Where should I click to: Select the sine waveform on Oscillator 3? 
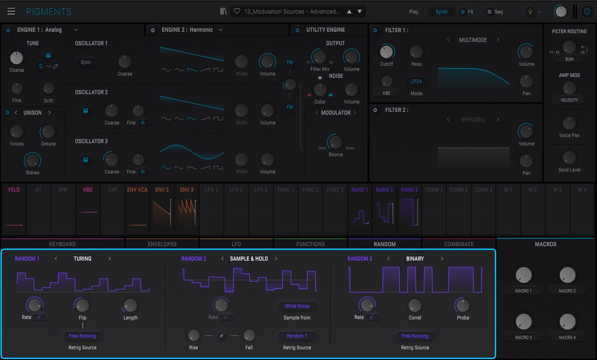coord(166,167)
